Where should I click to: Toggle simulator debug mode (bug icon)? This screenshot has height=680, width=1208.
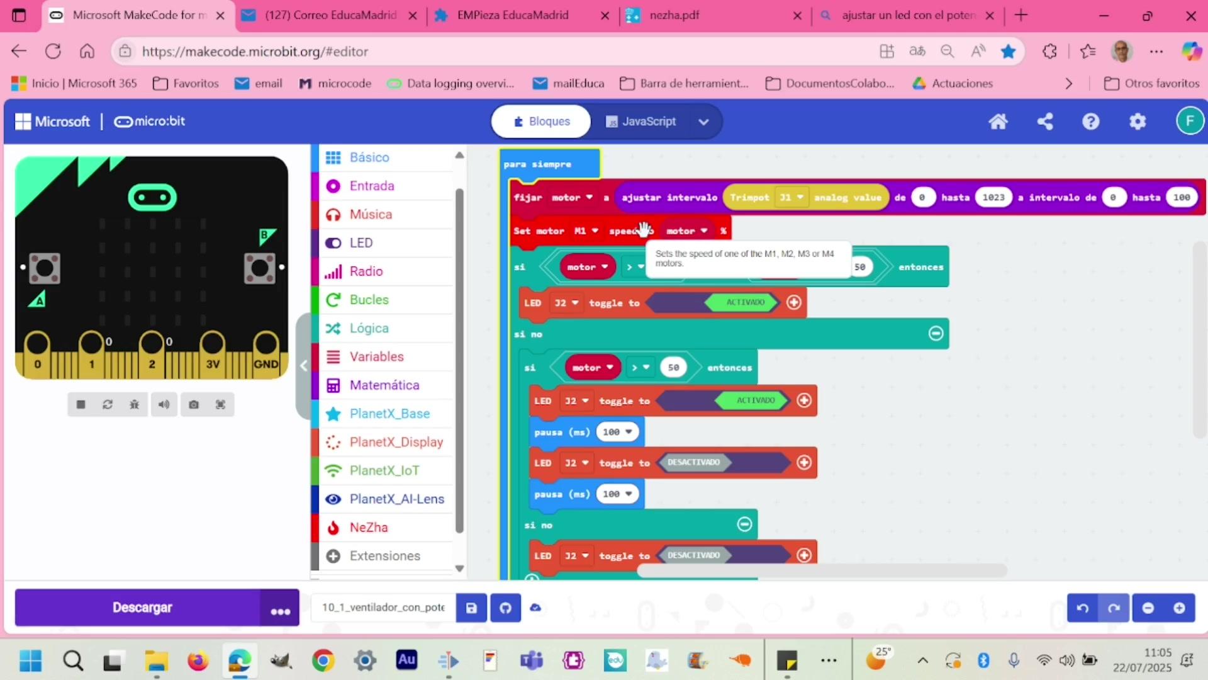[x=134, y=405]
